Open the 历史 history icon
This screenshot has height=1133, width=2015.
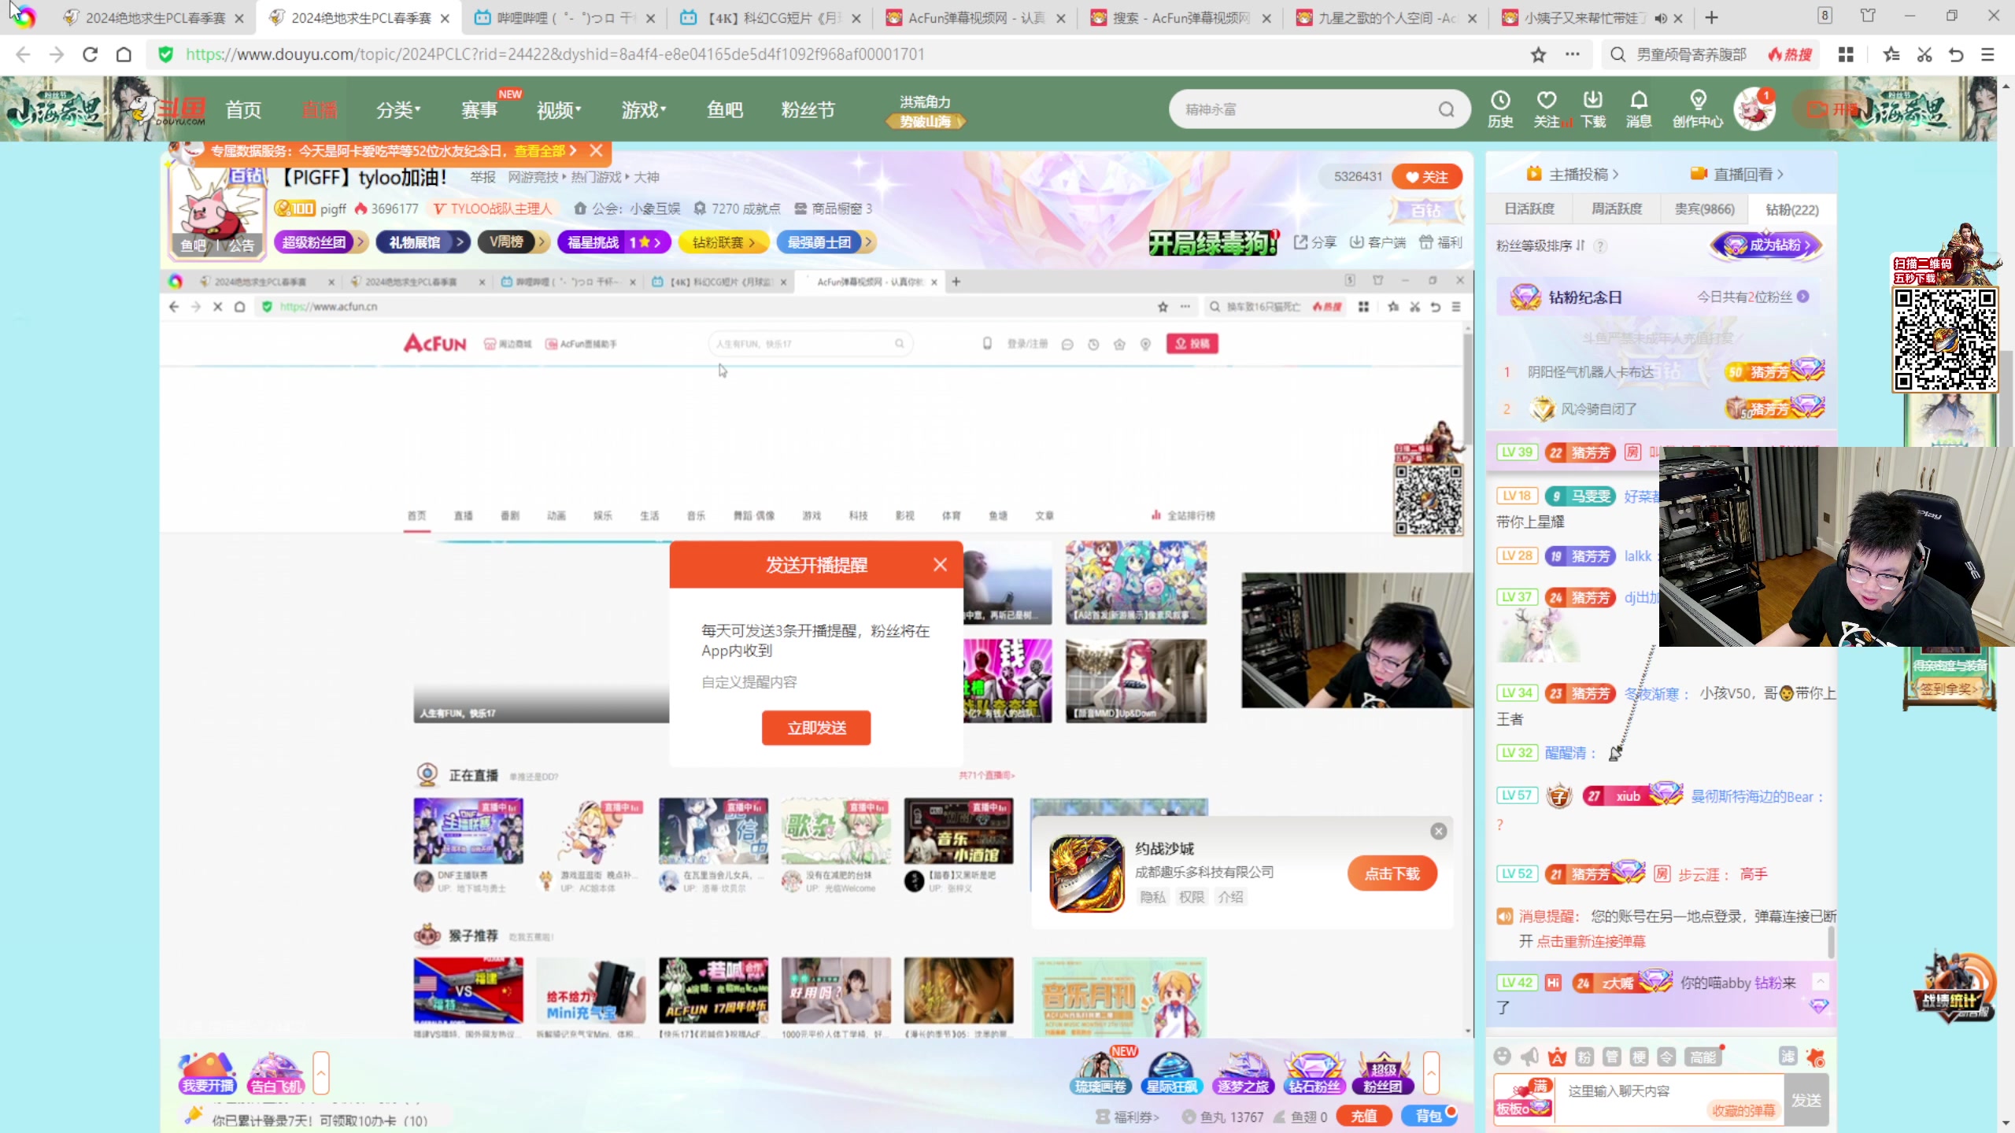tap(1500, 101)
